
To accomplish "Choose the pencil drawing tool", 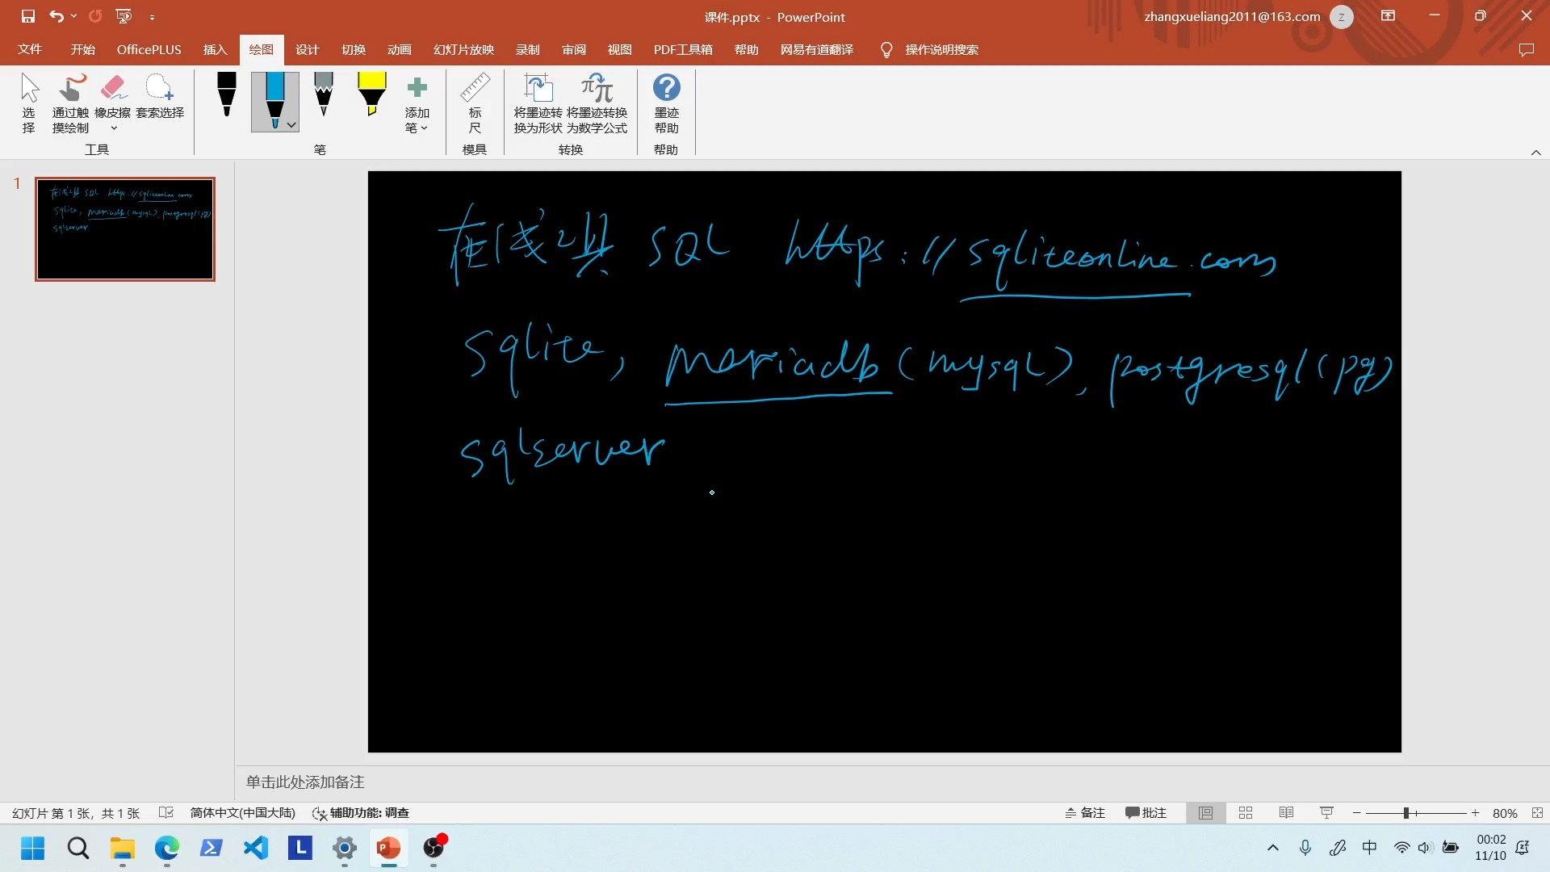I will pyautogui.click(x=324, y=95).
